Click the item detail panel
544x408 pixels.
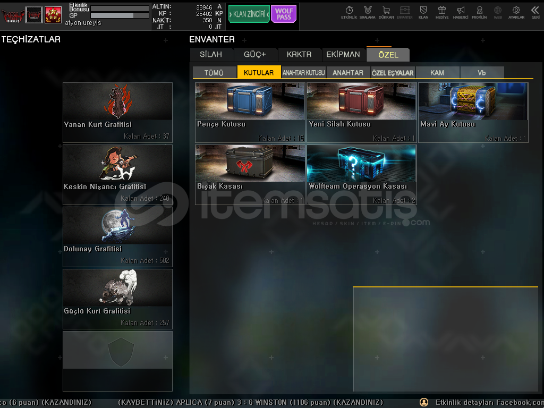tap(446, 339)
